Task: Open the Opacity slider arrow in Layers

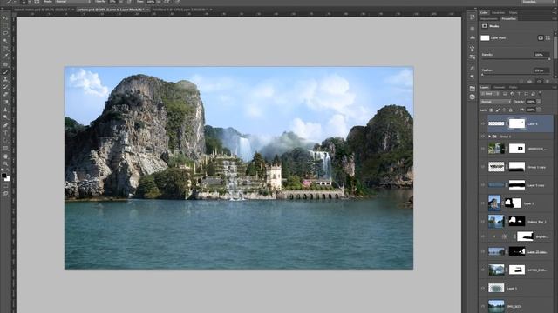Action: click(539, 102)
